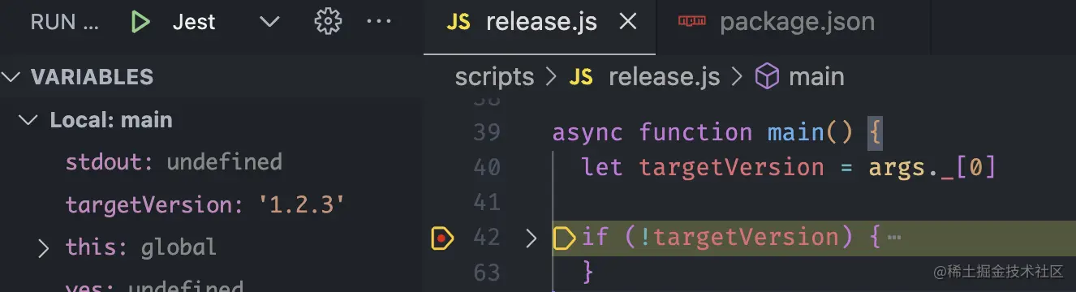Open the more actions ellipsis in Run panel
This screenshot has height=292, width=1076.
pyautogui.click(x=379, y=22)
